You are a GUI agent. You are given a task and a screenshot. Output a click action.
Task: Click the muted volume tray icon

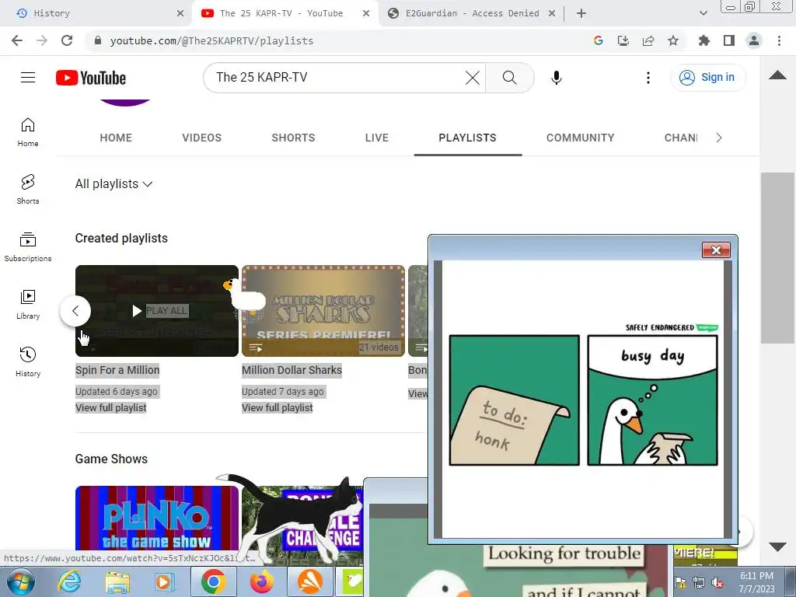(x=717, y=582)
